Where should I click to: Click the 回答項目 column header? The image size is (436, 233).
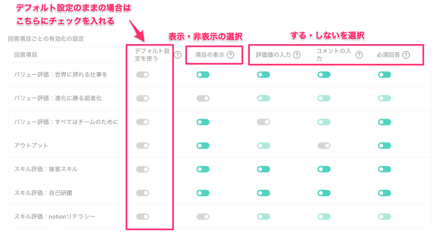26,55
